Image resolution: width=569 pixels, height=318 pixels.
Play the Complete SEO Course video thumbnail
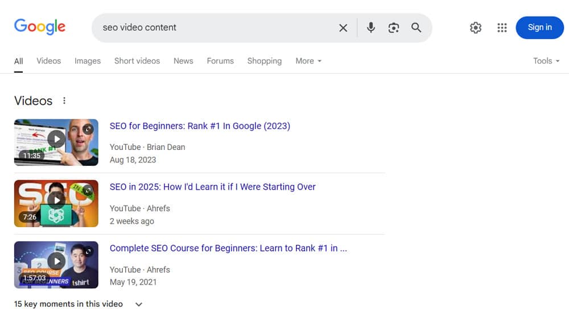56,265
